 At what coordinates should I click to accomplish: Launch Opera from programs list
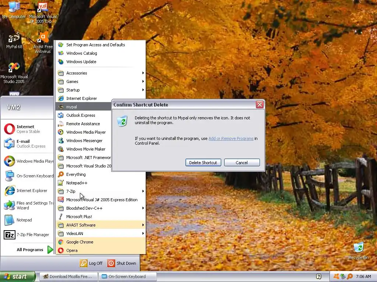101,250
